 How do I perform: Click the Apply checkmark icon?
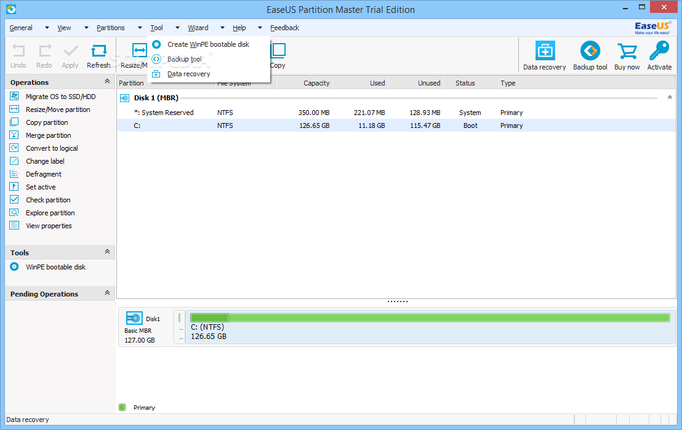coord(70,51)
